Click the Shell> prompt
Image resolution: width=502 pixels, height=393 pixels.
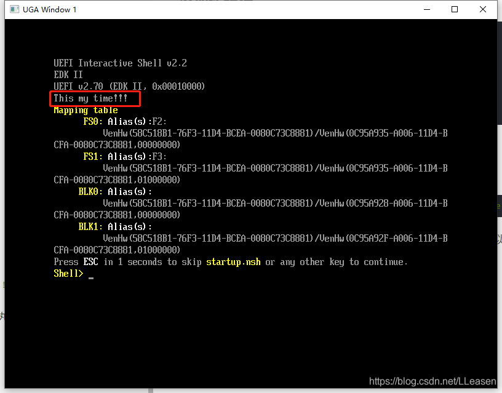tap(68, 273)
